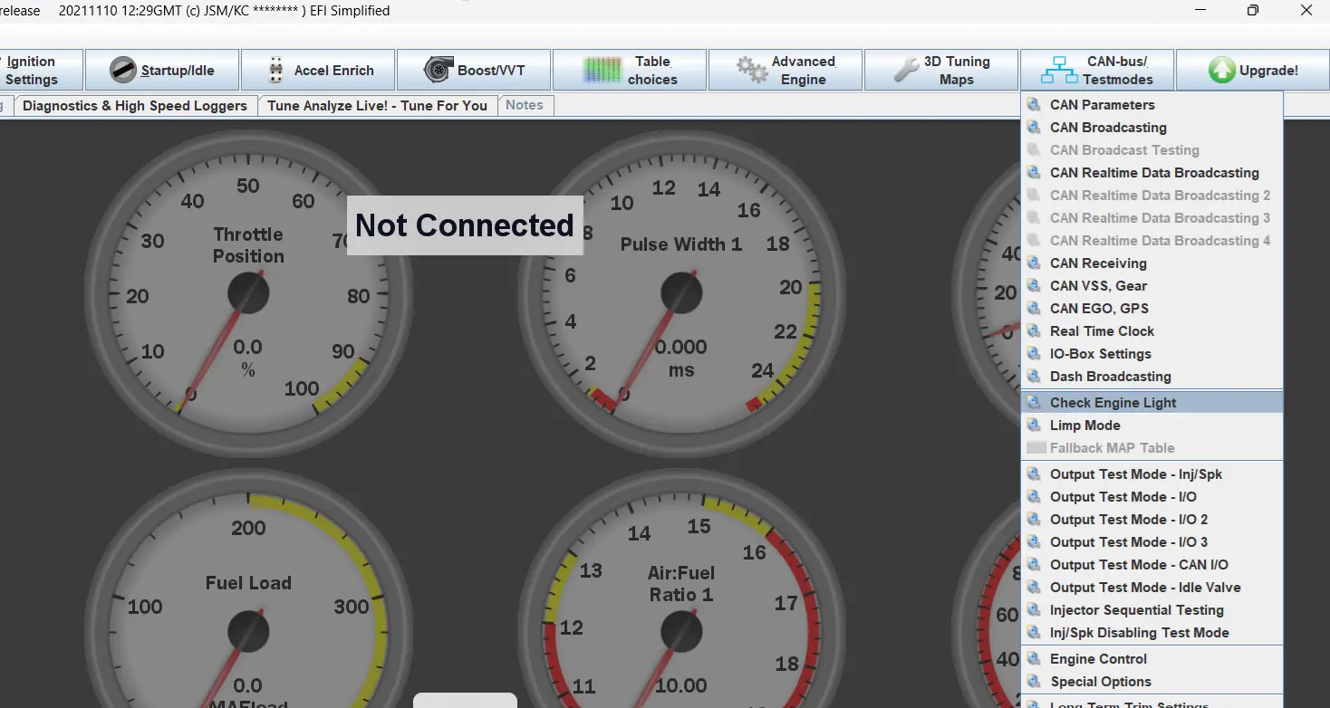Click the Throttle Position gauge

[248, 292]
